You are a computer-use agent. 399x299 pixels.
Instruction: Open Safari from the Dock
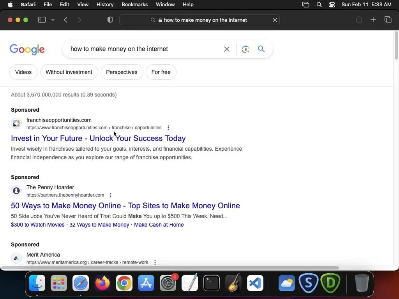(x=81, y=283)
